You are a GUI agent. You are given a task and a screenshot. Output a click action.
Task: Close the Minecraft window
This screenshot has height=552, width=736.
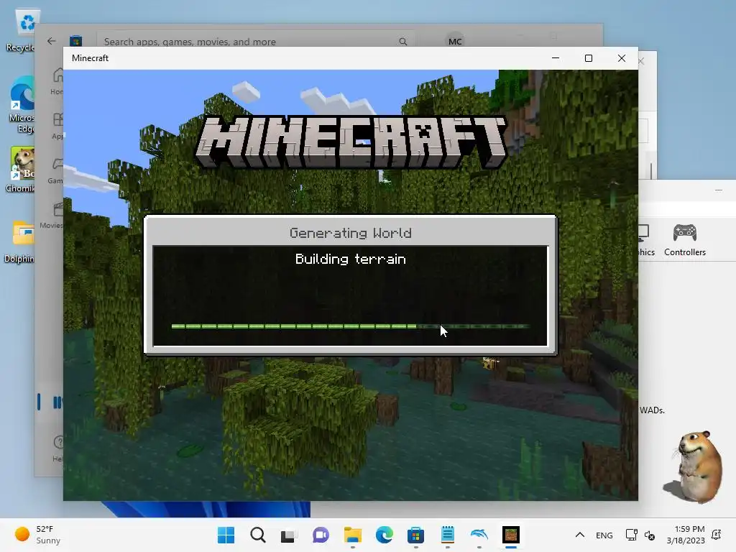click(x=622, y=58)
